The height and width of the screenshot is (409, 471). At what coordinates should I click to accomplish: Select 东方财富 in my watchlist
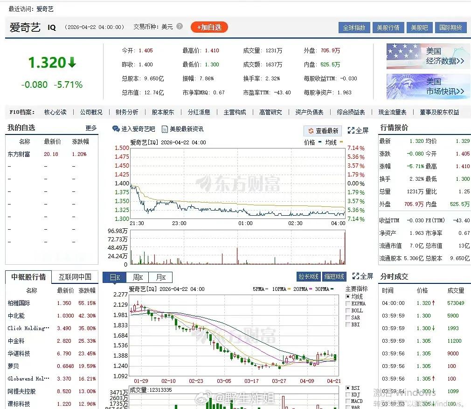tap(19, 154)
